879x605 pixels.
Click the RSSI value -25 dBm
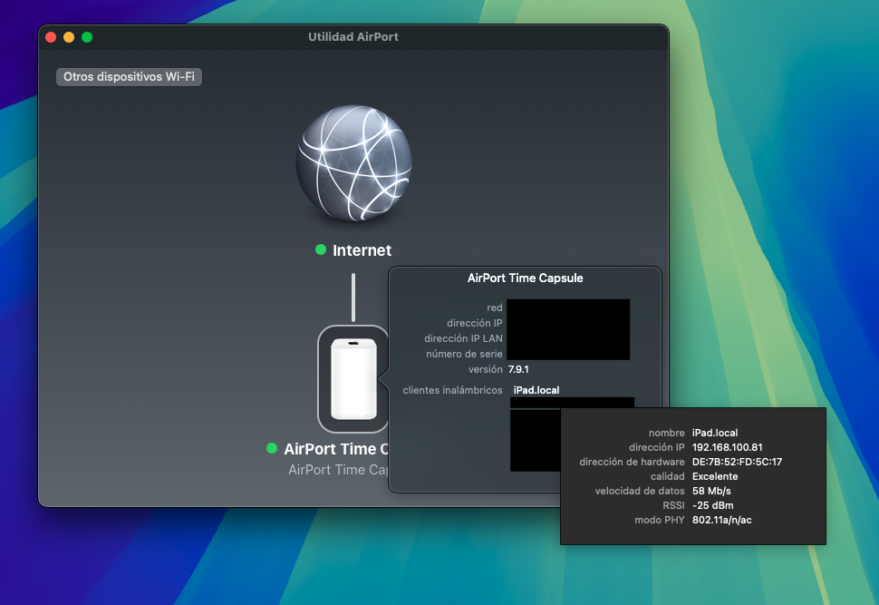click(x=712, y=505)
